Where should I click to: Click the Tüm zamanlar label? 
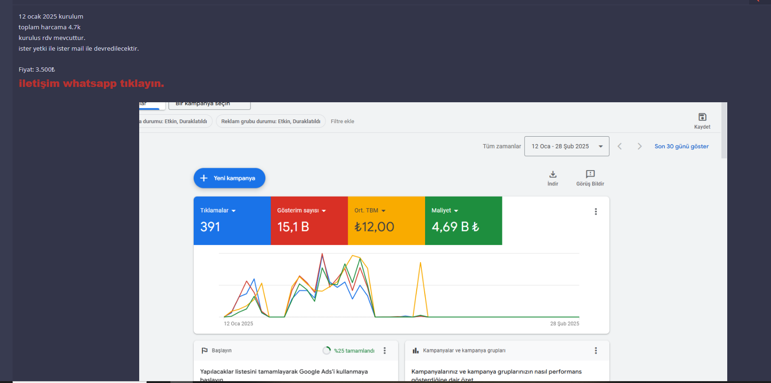[x=501, y=146]
